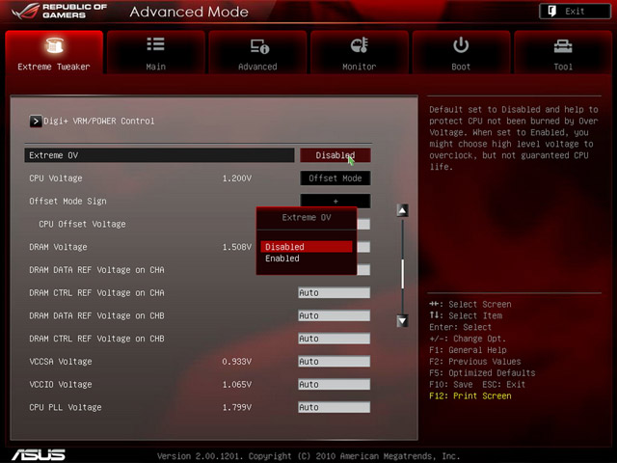This screenshot has height=463, width=617.
Task: Click the scroll down arrow
Action: 402,321
